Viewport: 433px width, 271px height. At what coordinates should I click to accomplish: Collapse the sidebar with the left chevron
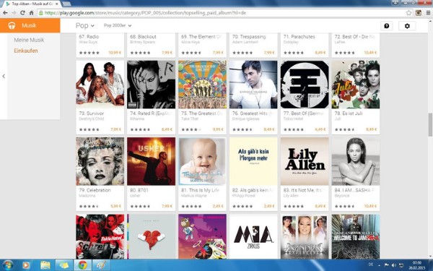coord(4,76)
